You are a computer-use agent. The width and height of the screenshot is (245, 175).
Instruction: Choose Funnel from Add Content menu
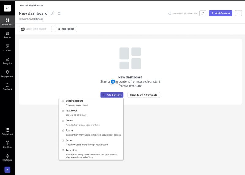click(x=70, y=130)
